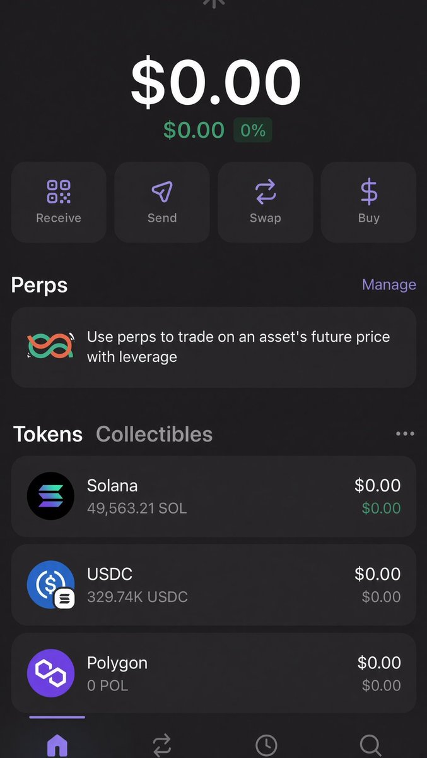Click the Manage link next to Perps
Image resolution: width=427 pixels, height=758 pixels.
tap(389, 284)
